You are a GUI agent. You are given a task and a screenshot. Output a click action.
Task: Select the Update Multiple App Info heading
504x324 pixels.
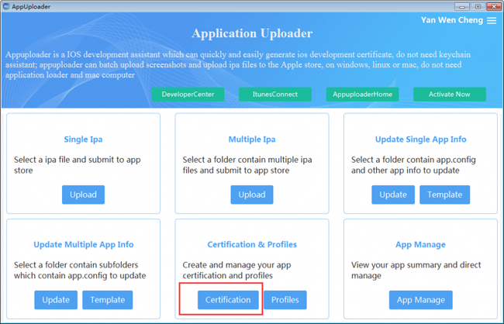[84, 245]
